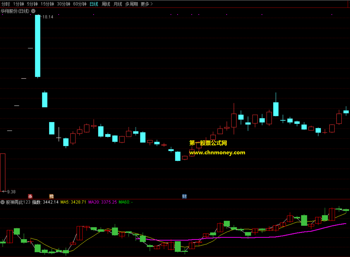Image resolution: width=350 pixels, height=257 pixels.
Task: Select the 15分钟 period tab
Action: point(47,4)
